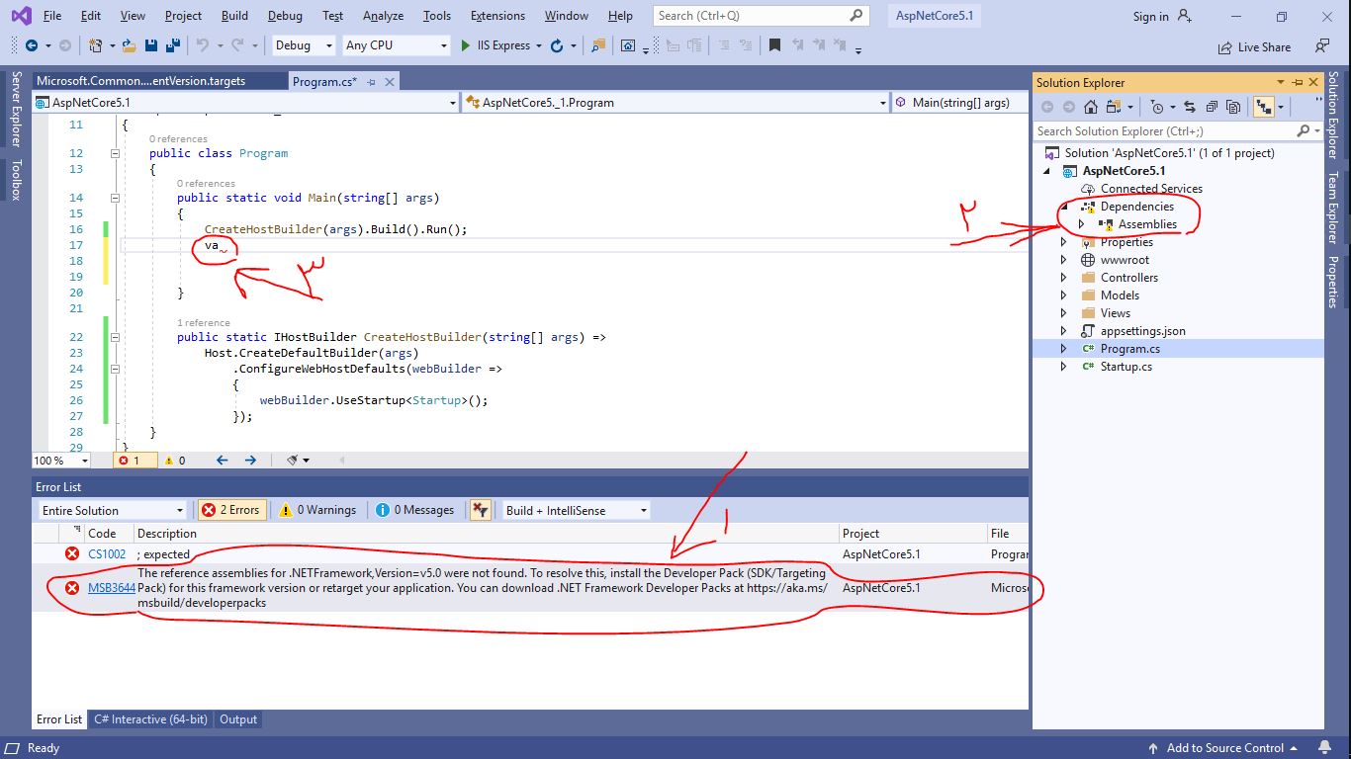Click the switch views icon in Solution Explorer
1351x759 pixels.
click(x=1114, y=107)
